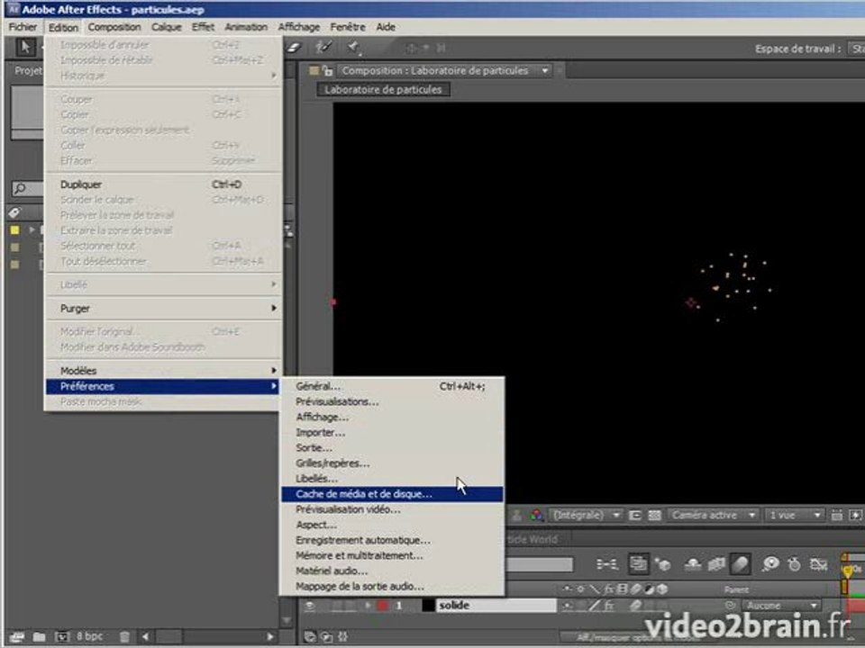Open Purger submenu
Viewport: 865px width, 648px height.
click(163, 309)
